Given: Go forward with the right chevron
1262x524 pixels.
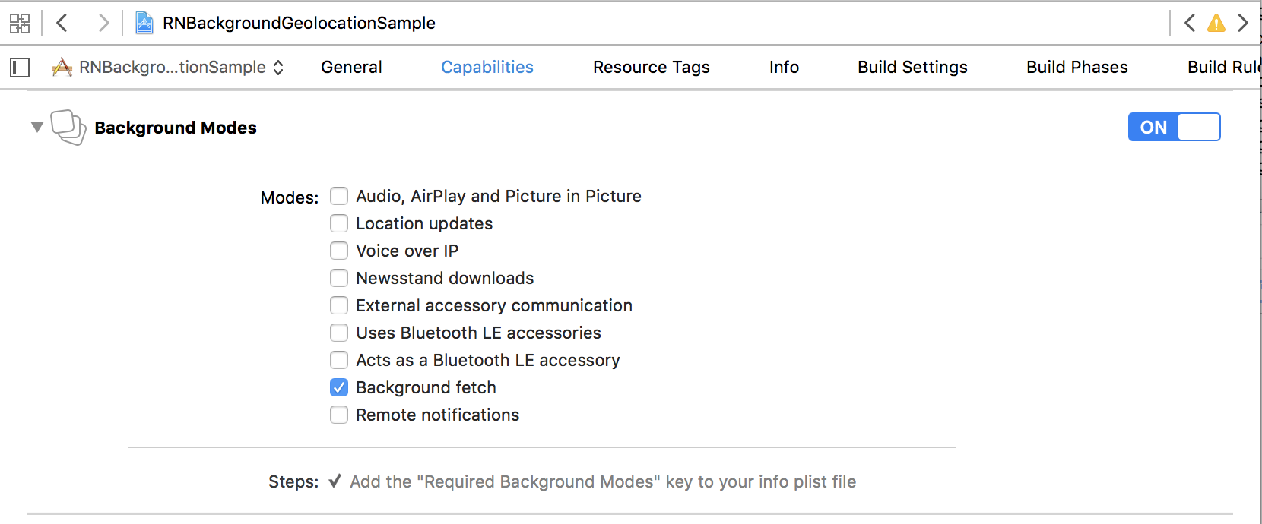Looking at the screenshot, I should [103, 23].
